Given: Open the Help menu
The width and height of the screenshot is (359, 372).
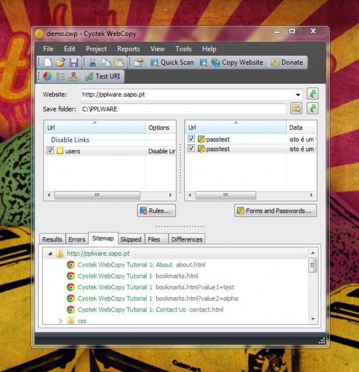Looking at the screenshot, I should [209, 49].
